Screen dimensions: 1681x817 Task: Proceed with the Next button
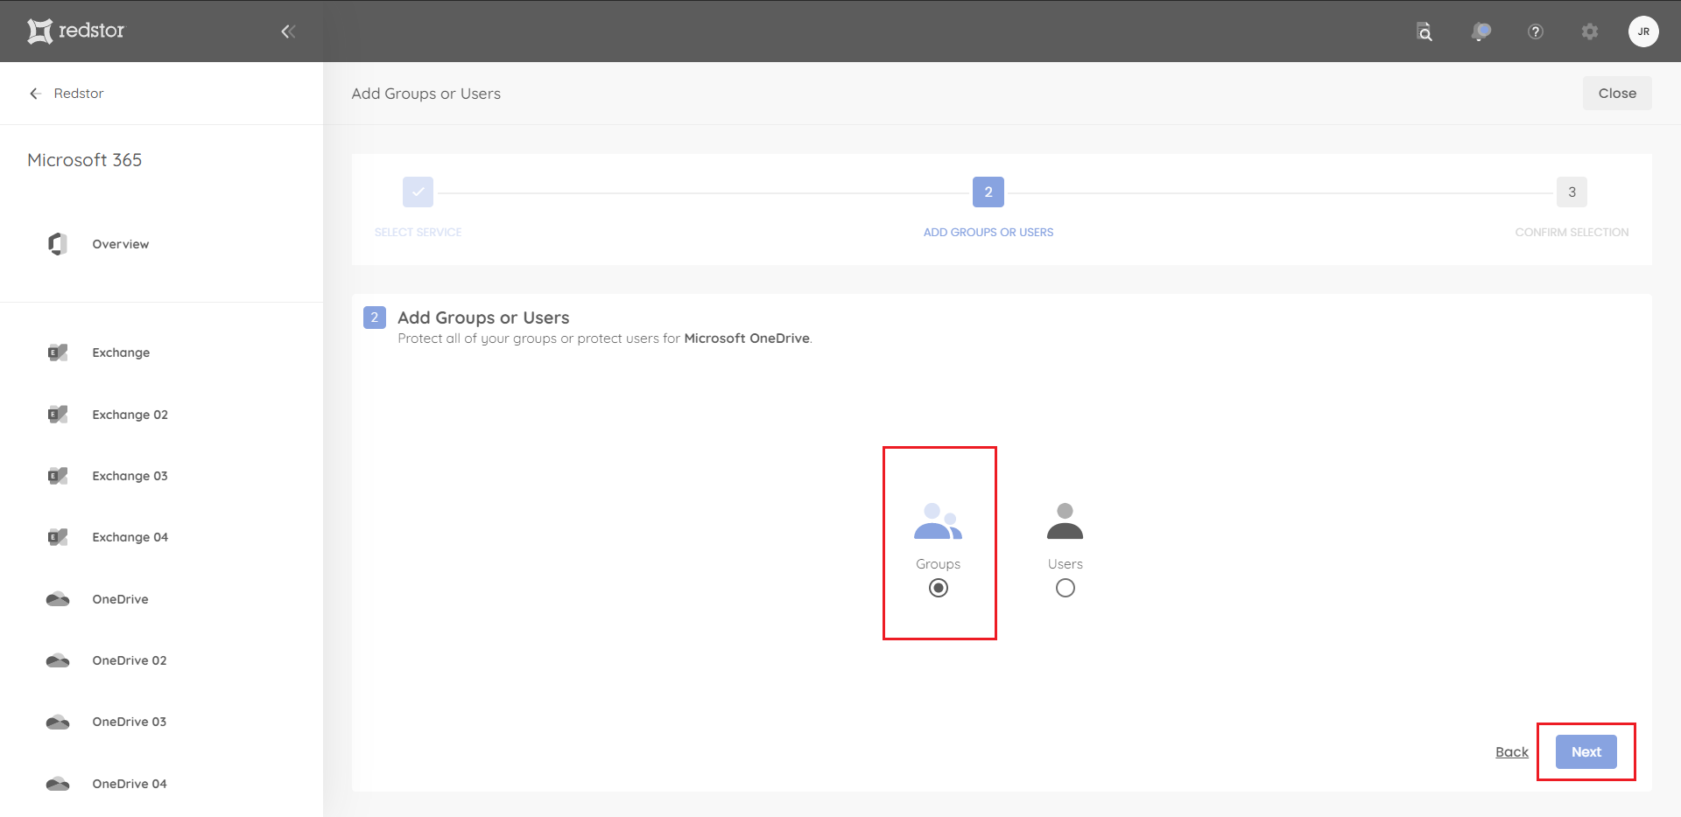point(1586,752)
